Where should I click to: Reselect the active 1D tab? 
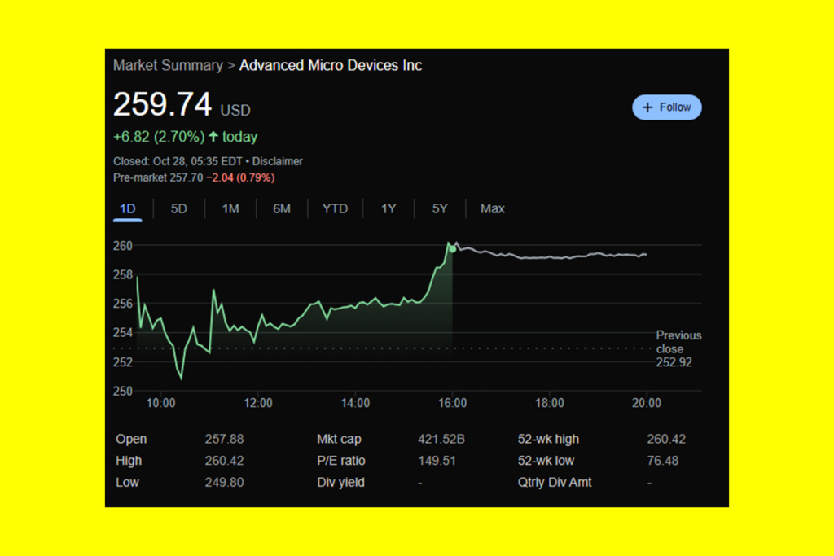127,208
